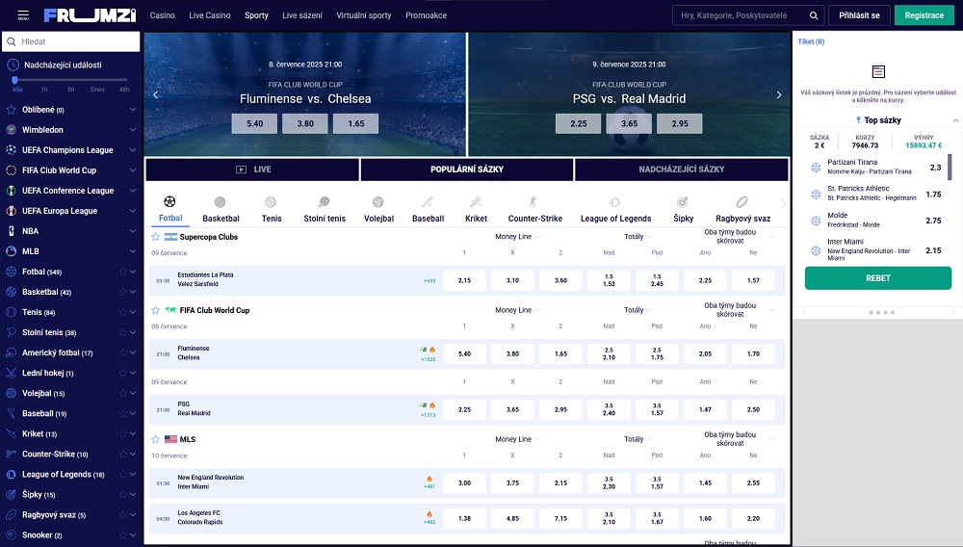Click next arrow on featured matches carousel
This screenshot has width=963, height=547.
coord(779,94)
